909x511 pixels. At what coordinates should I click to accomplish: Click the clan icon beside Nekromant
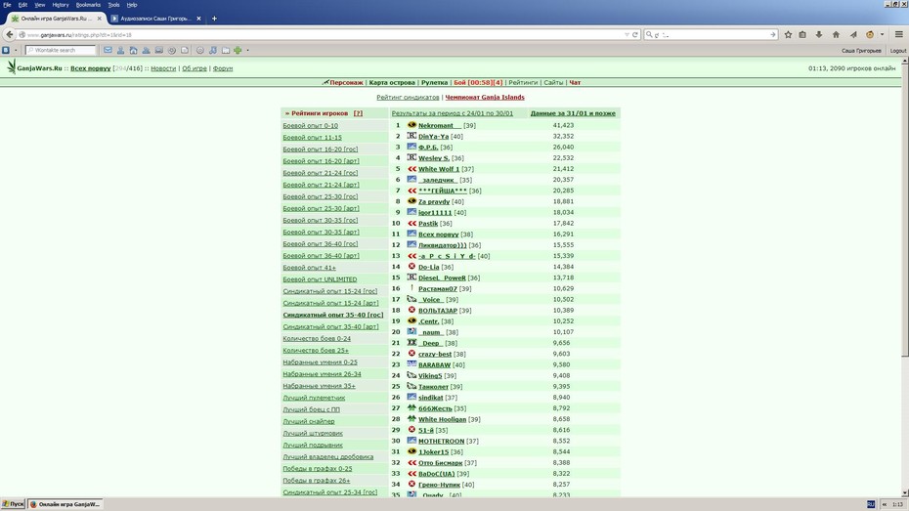[x=411, y=124]
